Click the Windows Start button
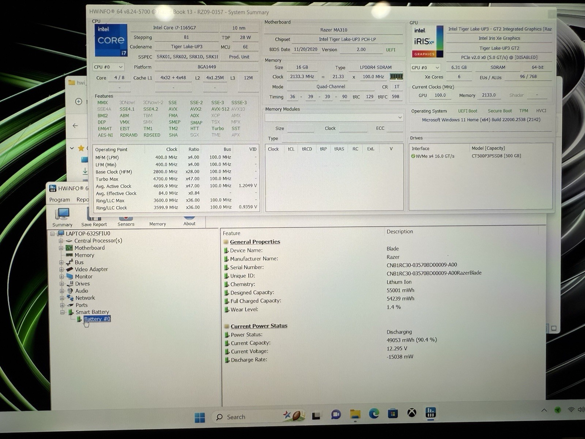Screen dimensions: 585x439 (200, 417)
